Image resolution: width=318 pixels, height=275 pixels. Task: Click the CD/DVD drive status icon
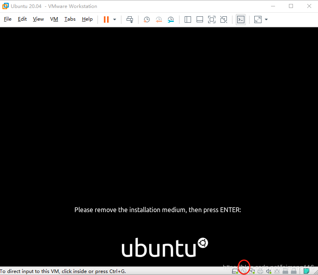244,271
